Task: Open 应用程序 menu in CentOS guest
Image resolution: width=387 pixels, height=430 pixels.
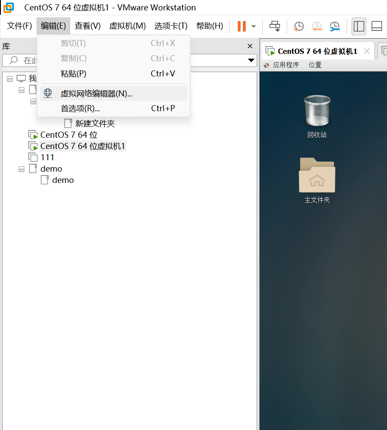Action: coord(286,65)
